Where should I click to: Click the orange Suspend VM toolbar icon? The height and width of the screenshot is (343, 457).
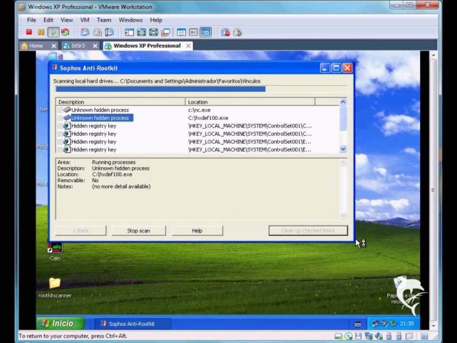(x=41, y=32)
